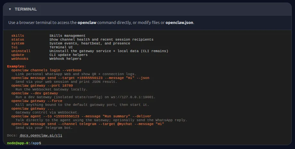Click the 'Run a dev Gateway' line
The image size is (295, 149).
coord(85,97)
